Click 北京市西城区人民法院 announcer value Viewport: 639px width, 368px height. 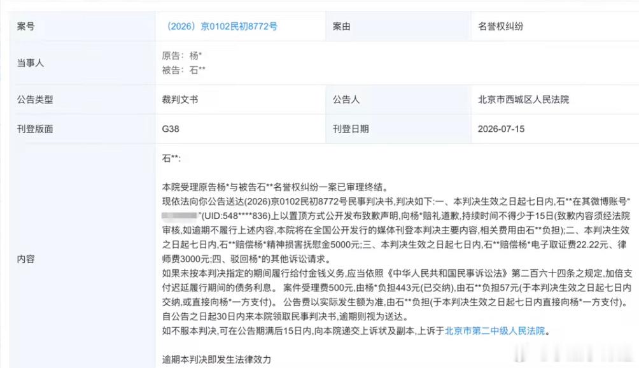point(523,99)
